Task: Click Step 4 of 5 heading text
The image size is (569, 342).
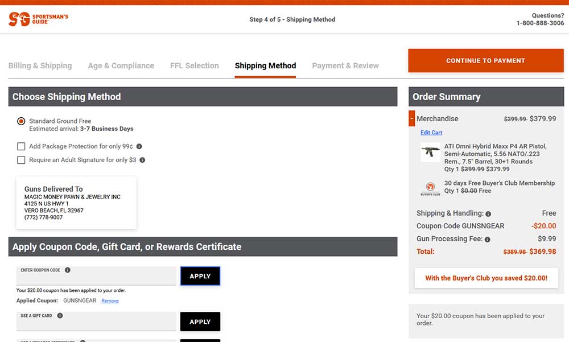Action: (292, 19)
